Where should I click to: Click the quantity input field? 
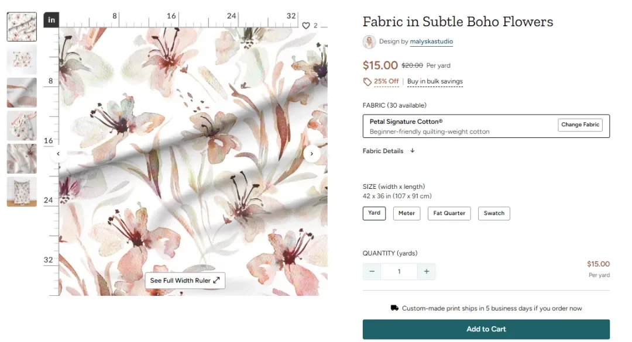pyautogui.click(x=399, y=271)
